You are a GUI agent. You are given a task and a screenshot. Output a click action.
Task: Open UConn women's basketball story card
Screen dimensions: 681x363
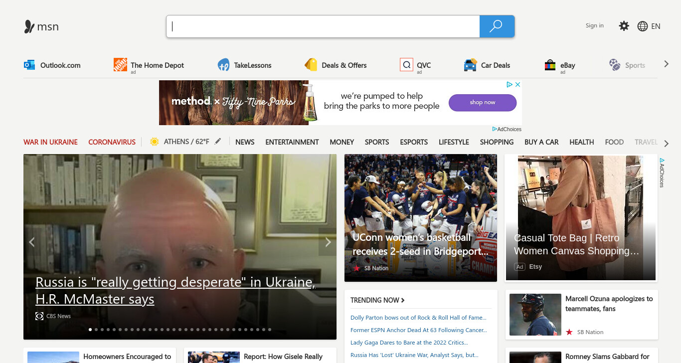click(421, 218)
